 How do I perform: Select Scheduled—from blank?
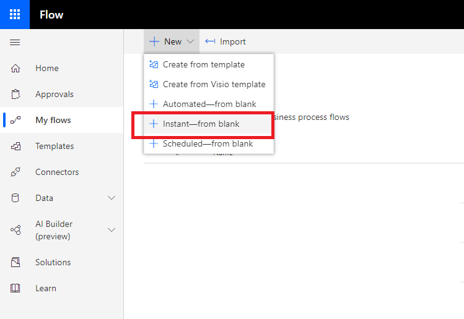209,143
